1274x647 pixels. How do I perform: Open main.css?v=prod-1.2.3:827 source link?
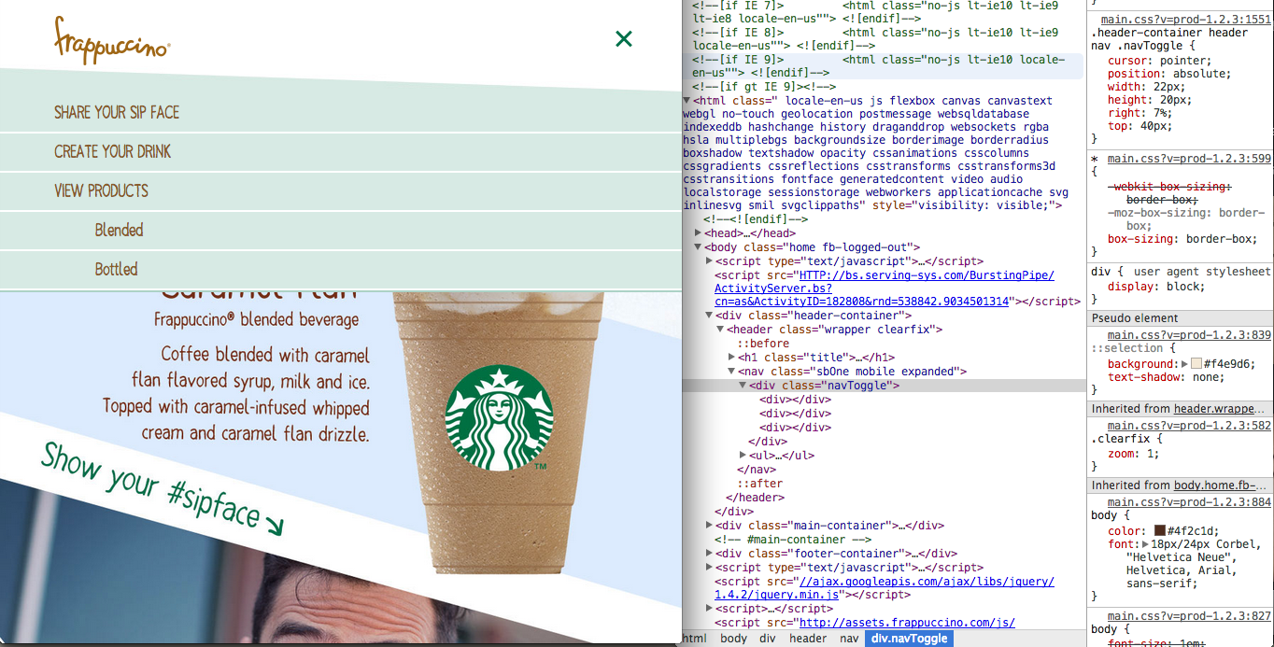pyautogui.click(x=1190, y=616)
